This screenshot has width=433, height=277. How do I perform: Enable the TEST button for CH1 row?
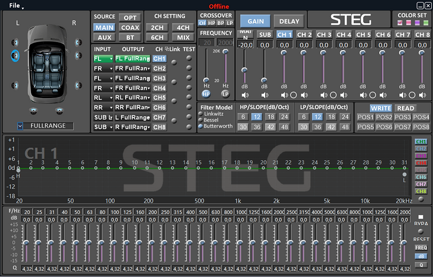click(189, 58)
